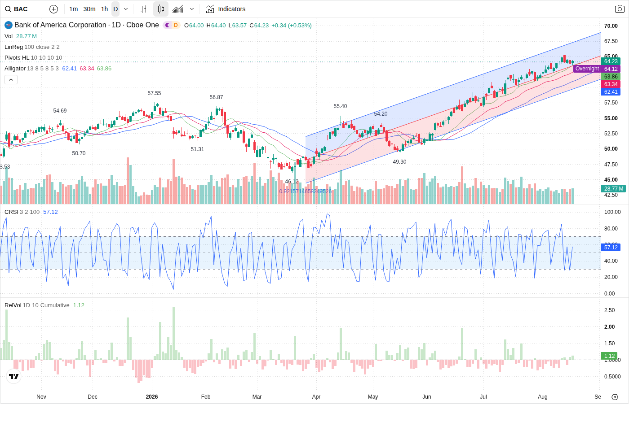
Task: Click the 54.20 pivot label
Action: (381, 114)
